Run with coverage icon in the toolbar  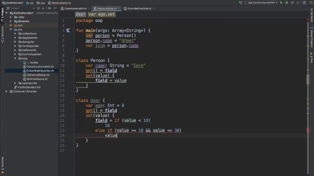292,3
